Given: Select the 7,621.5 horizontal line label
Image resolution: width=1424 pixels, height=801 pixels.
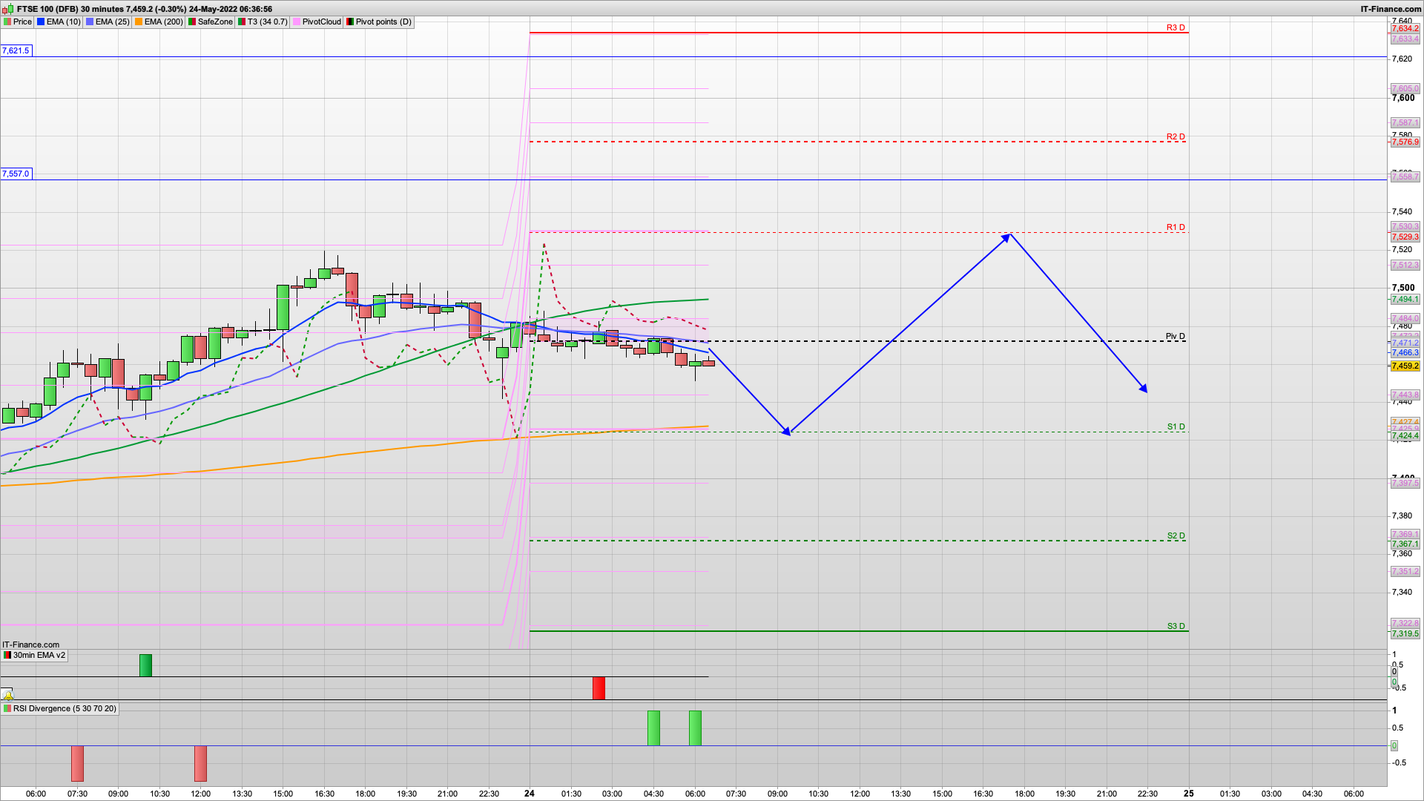Looking at the screenshot, I should (16, 50).
